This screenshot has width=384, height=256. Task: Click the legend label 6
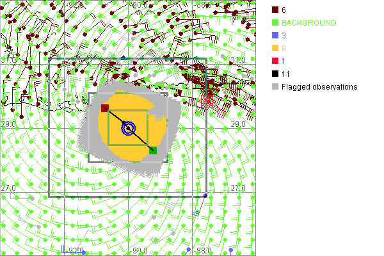[x=284, y=10]
